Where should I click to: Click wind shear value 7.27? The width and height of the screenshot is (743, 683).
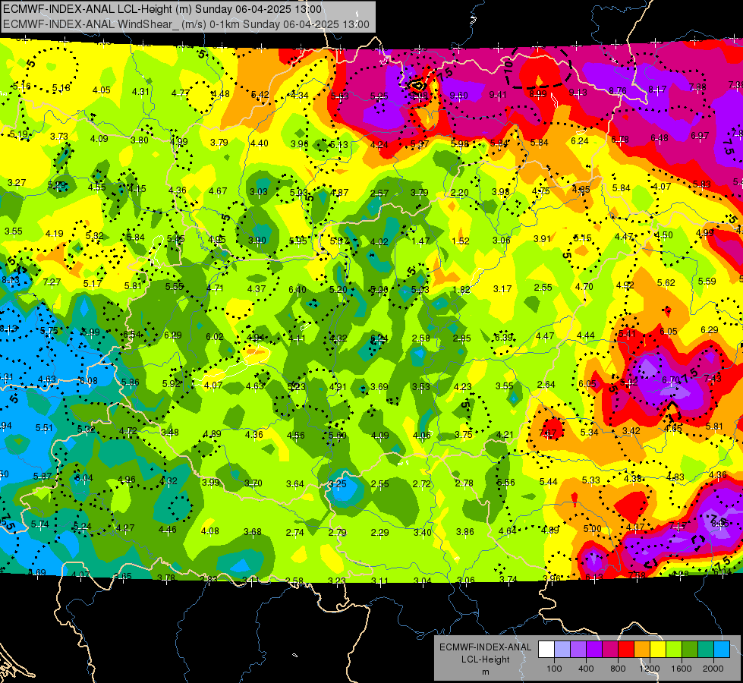(52, 282)
